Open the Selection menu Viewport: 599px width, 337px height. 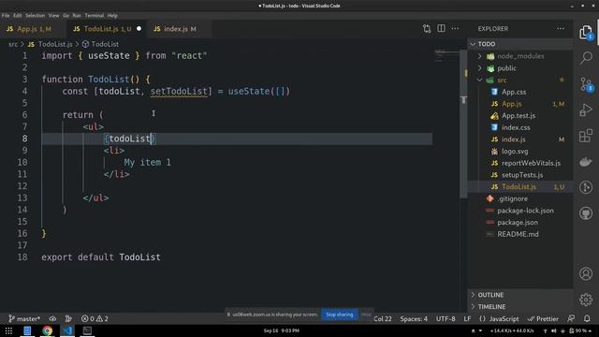coord(36,16)
